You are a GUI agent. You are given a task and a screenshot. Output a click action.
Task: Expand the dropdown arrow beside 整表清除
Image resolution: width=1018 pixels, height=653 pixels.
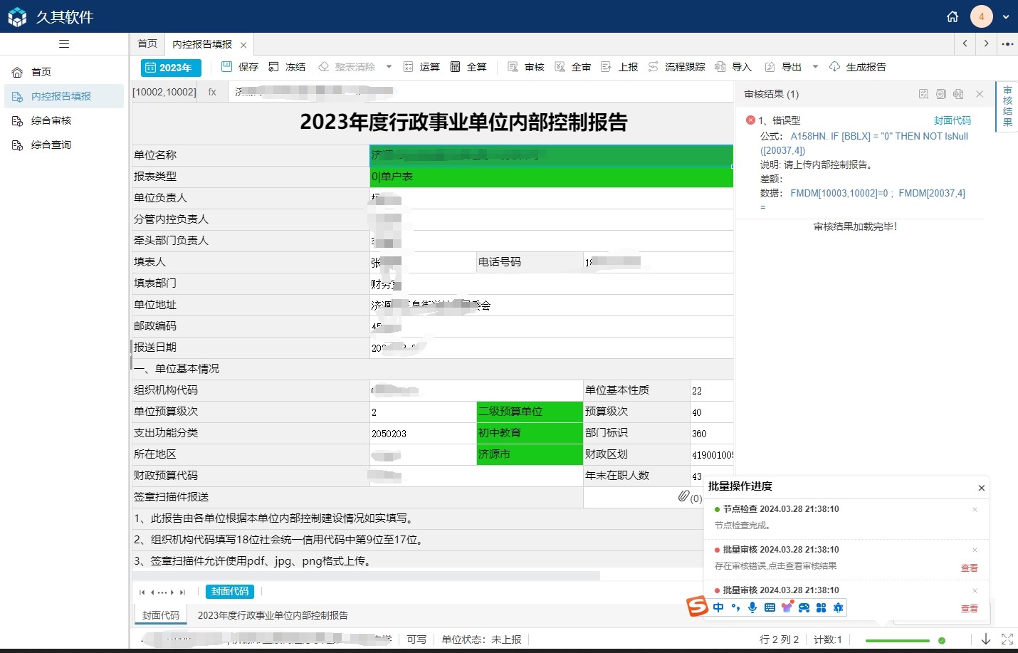(389, 67)
